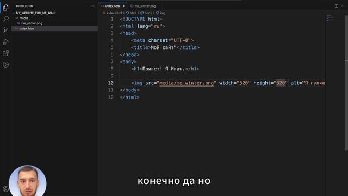Click the alt attribute text Я гуляю
This screenshot has width=348, height=196.
pyautogui.click(x=315, y=83)
